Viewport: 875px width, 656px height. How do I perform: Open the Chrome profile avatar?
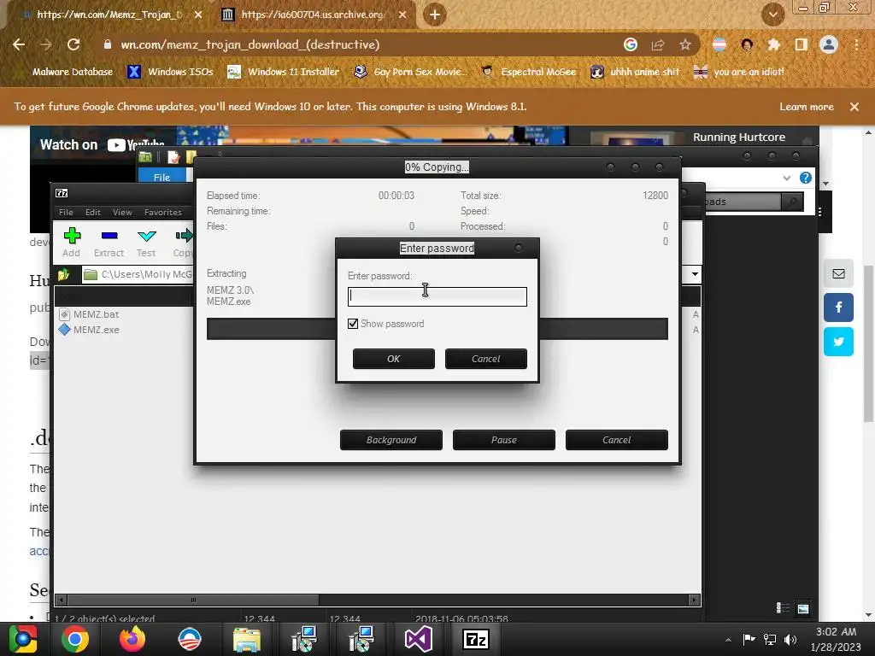pos(829,44)
